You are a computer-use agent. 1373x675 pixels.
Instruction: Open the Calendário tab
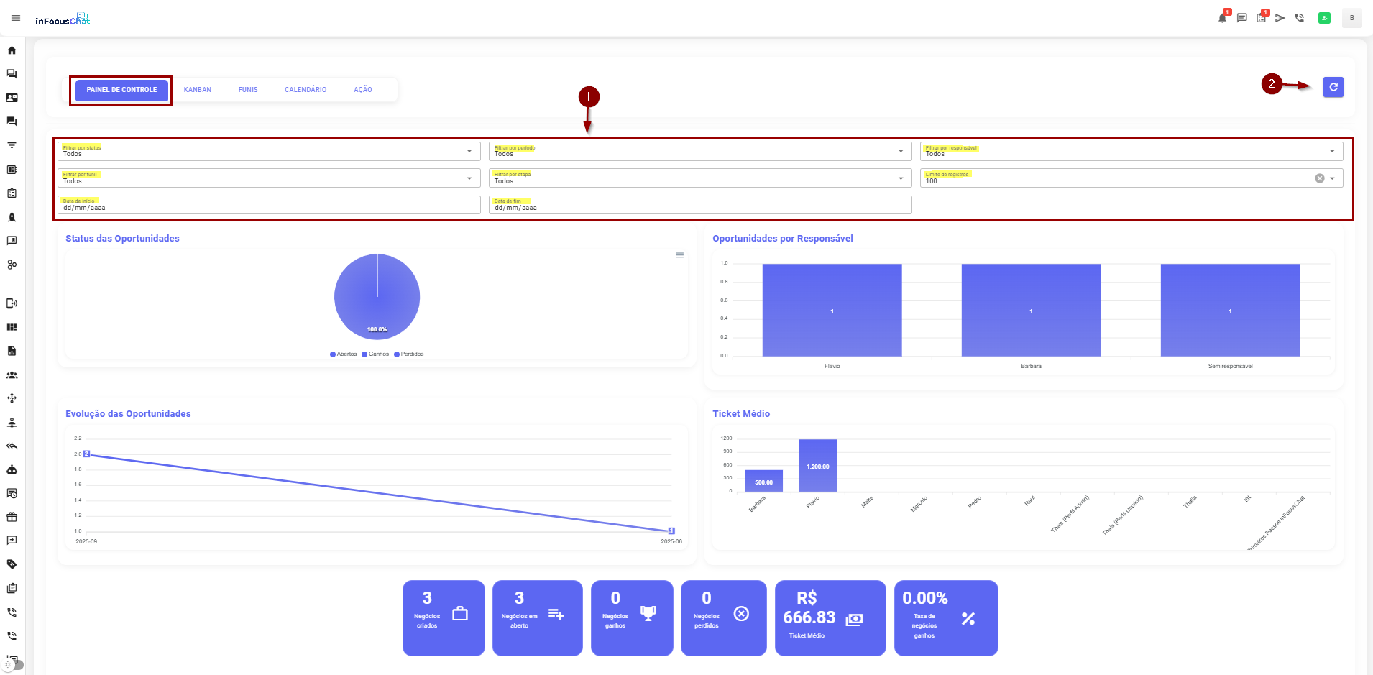click(x=306, y=90)
